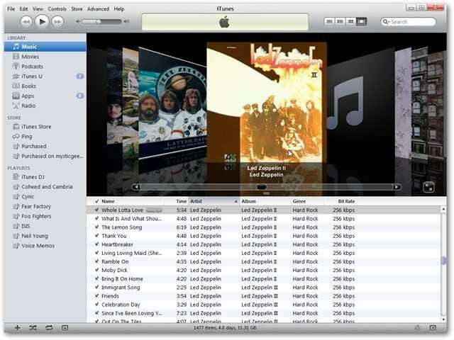Sort by the Name column header

click(133, 201)
